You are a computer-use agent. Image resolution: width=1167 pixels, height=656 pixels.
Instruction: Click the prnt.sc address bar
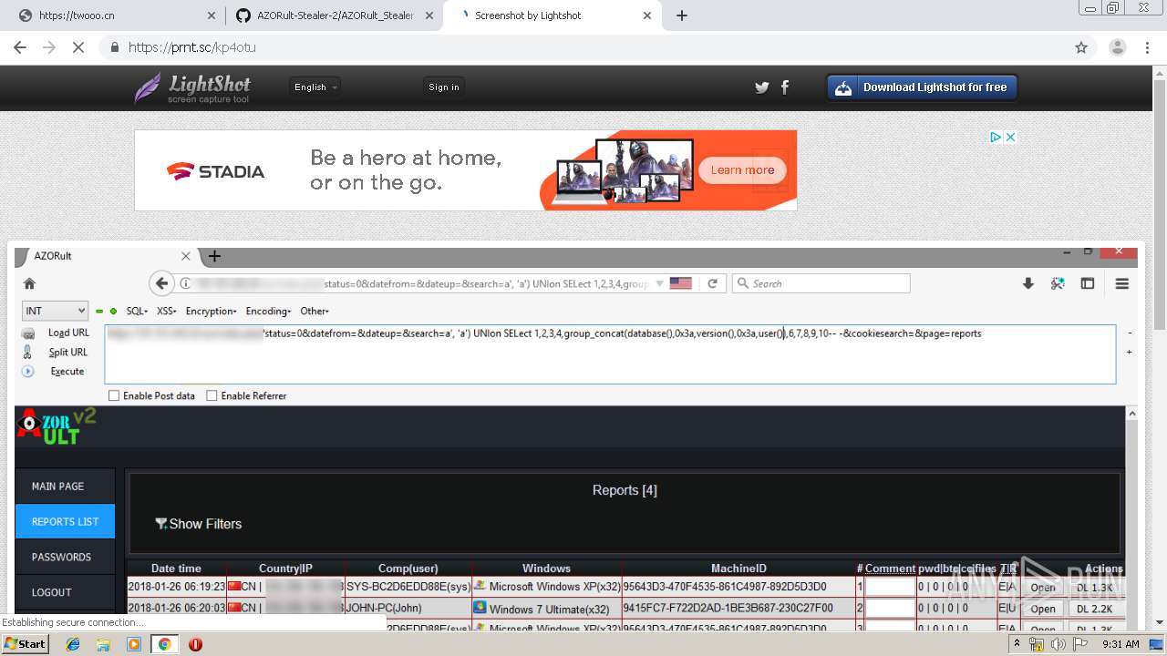coord(583,47)
